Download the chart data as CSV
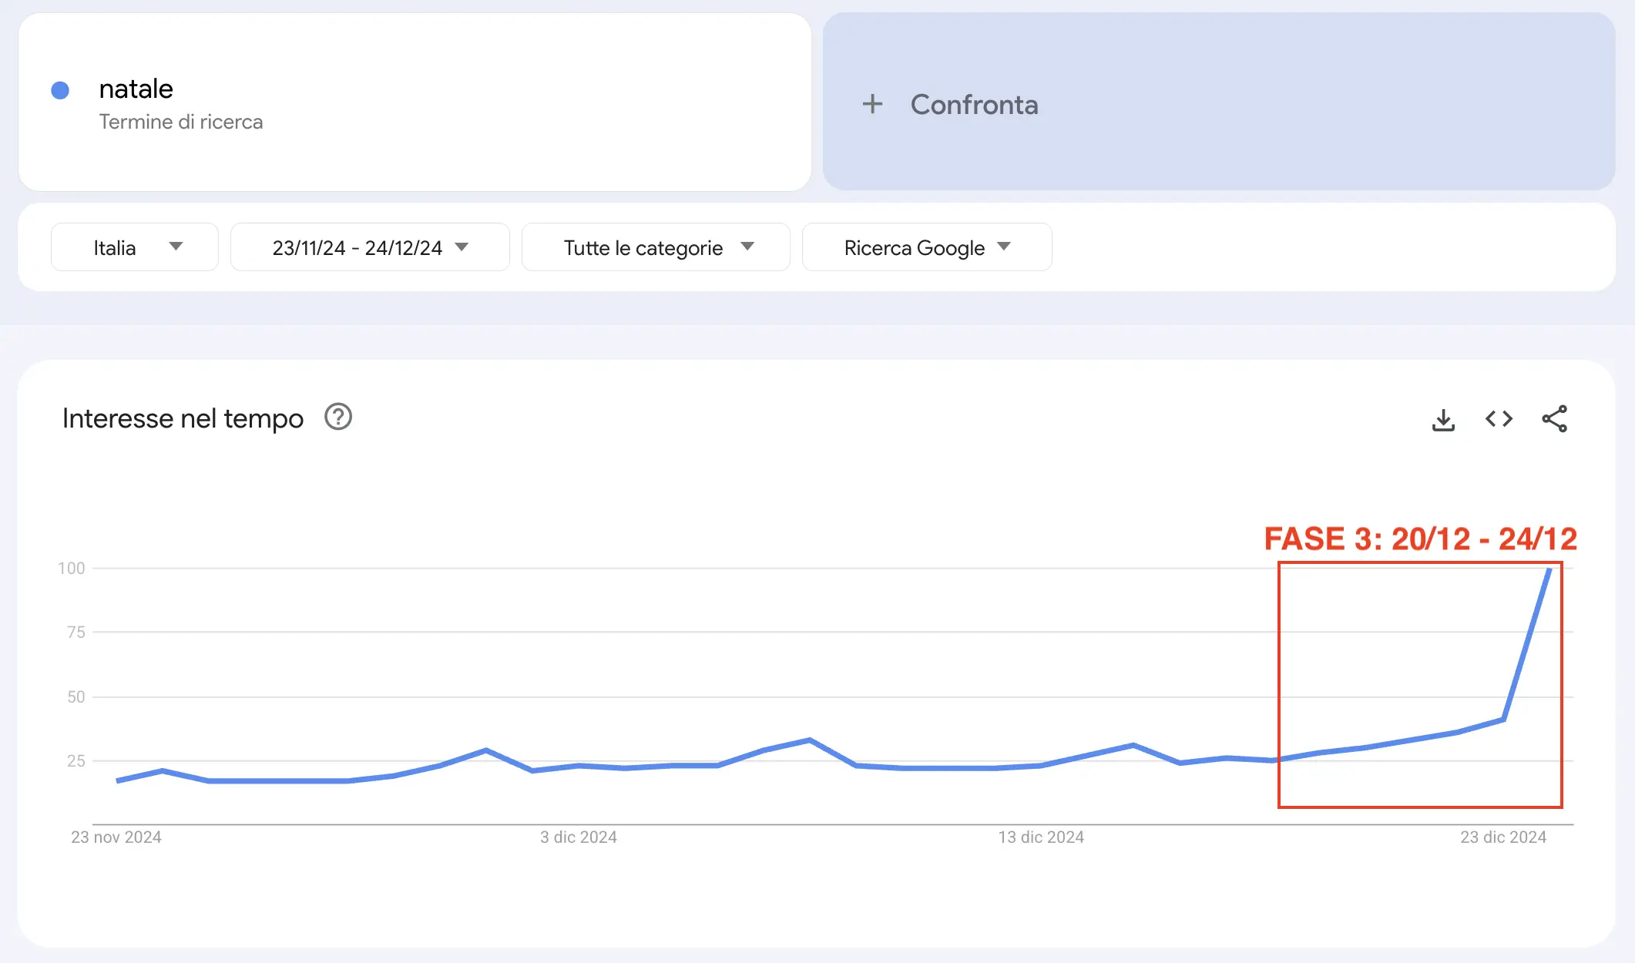This screenshot has width=1635, height=963. tap(1443, 420)
